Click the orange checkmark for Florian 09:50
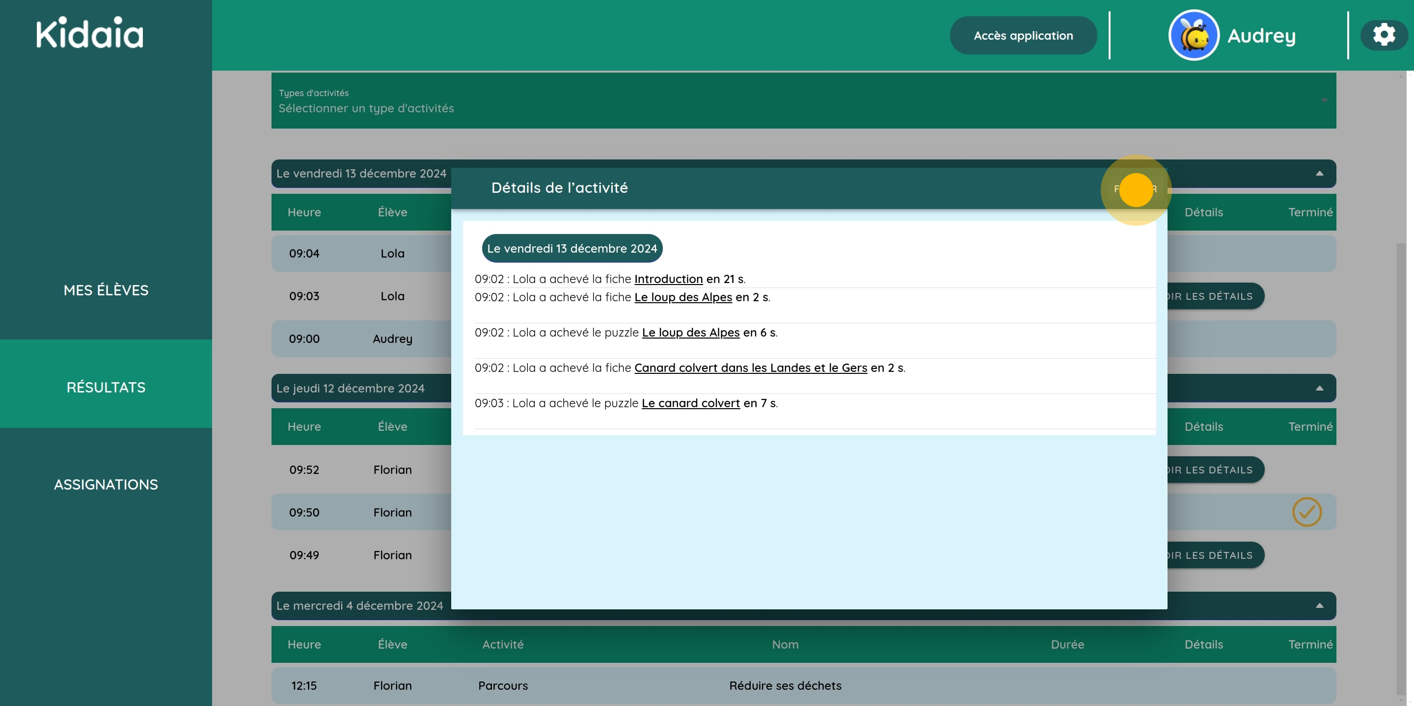This screenshot has height=706, width=1414. pos(1306,512)
